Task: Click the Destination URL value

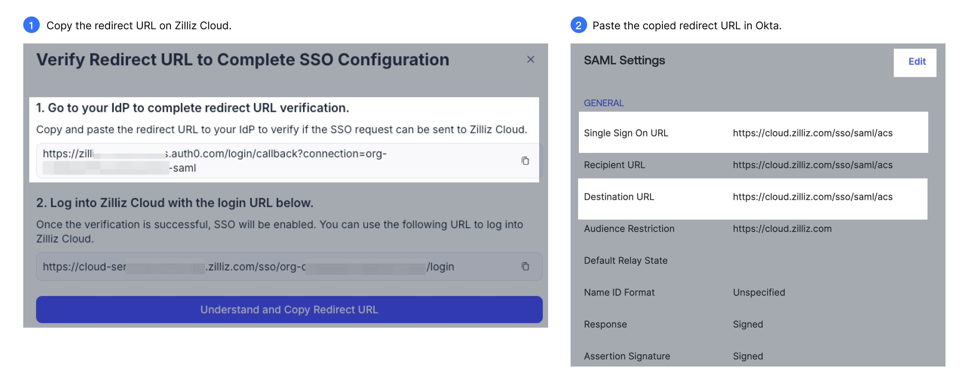Action: coord(813,197)
